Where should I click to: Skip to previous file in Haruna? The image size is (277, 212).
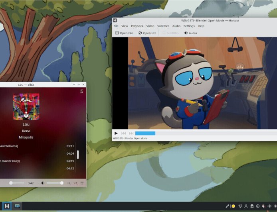tap(124, 133)
